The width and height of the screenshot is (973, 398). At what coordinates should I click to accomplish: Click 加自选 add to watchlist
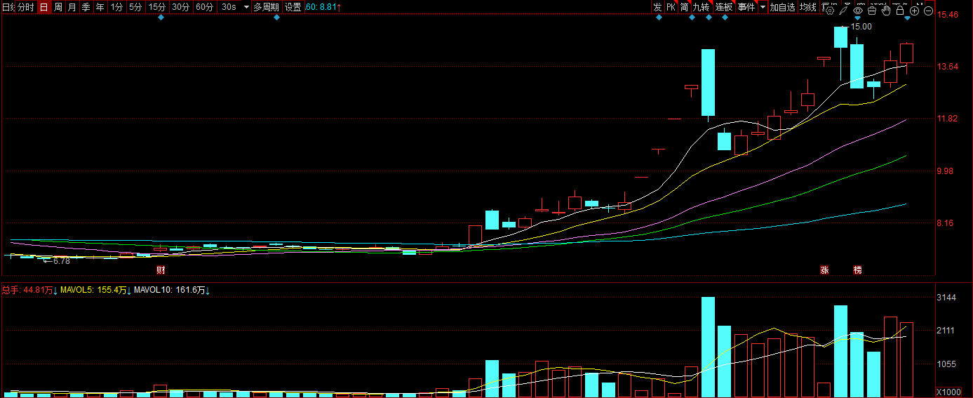coord(782,7)
